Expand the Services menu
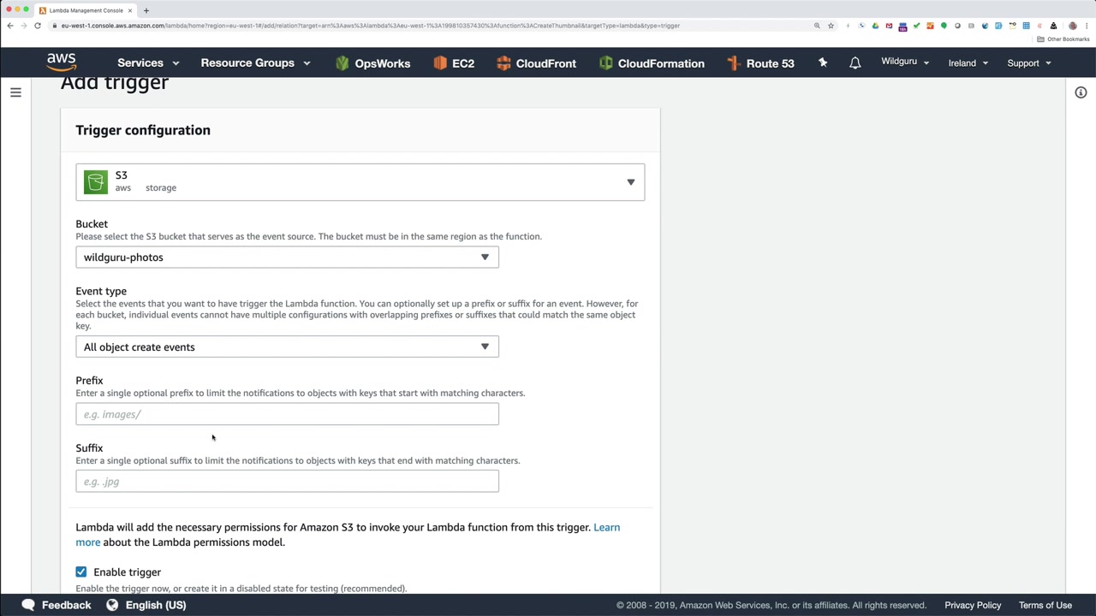 tap(148, 63)
